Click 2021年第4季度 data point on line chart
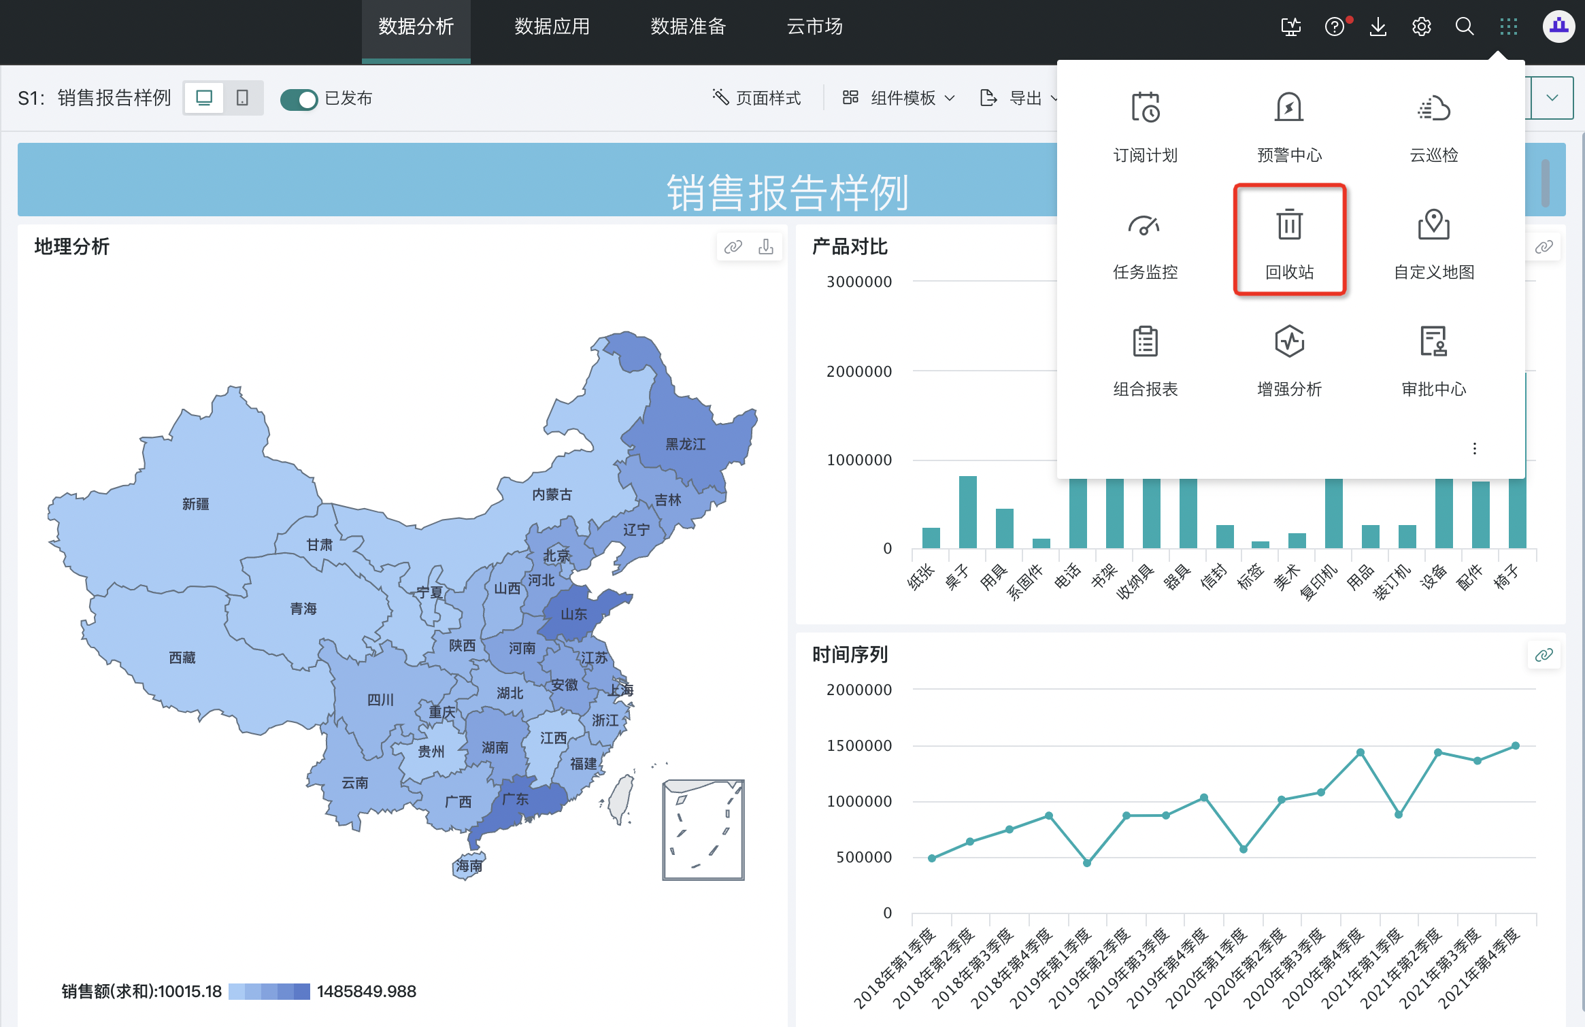This screenshot has width=1585, height=1027. tap(1516, 746)
